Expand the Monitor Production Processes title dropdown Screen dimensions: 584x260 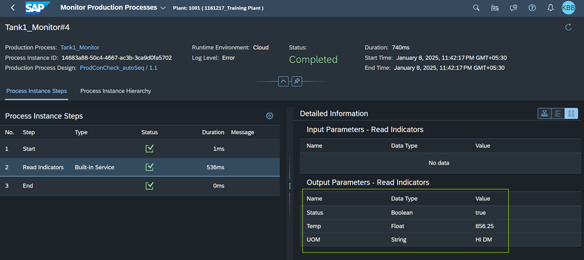click(163, 8)
